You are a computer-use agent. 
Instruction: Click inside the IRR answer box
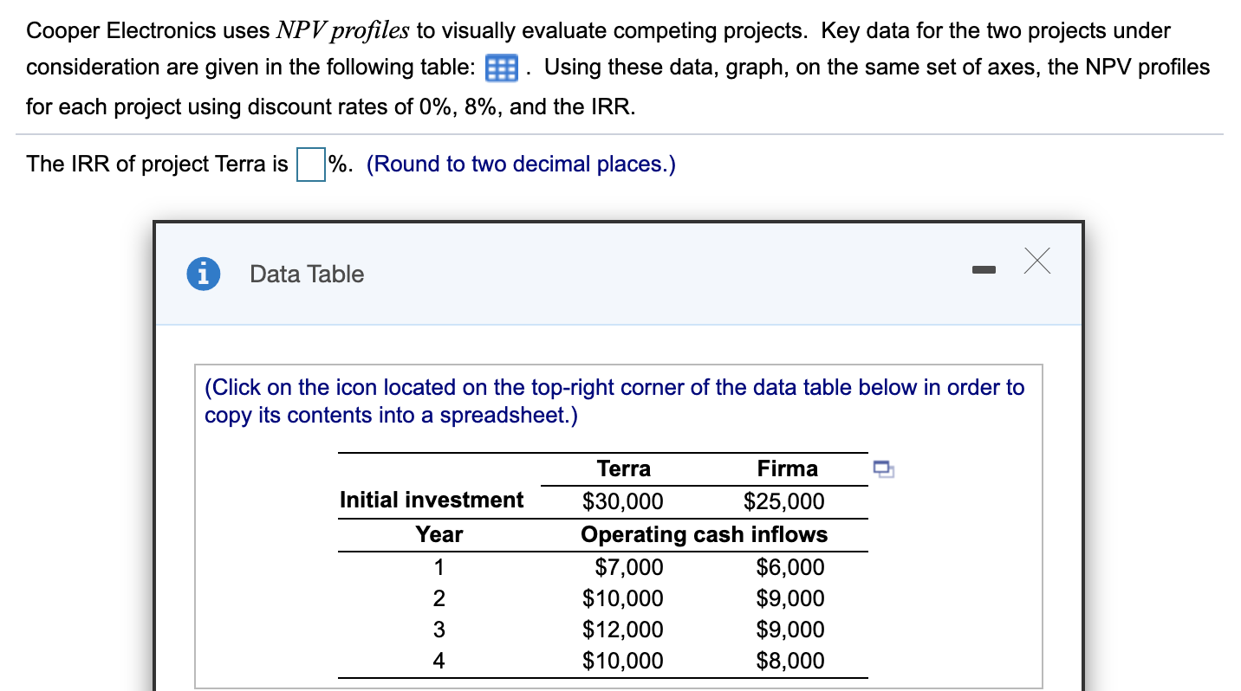coord(309,164)
